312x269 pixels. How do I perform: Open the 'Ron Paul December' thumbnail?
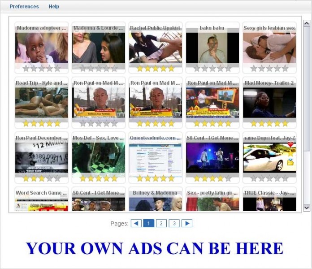[42, 157]
